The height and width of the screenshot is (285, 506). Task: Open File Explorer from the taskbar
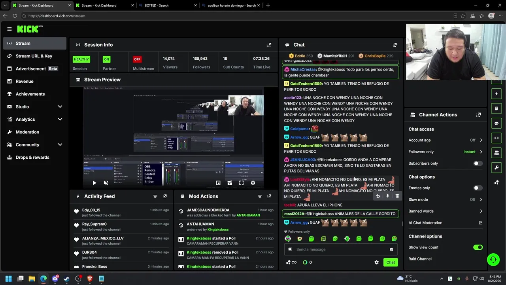pyautogui.click(x=32, y=279)
